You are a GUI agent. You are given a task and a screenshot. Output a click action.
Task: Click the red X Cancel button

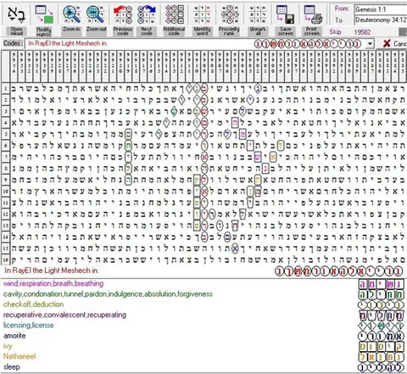(394, 43)
